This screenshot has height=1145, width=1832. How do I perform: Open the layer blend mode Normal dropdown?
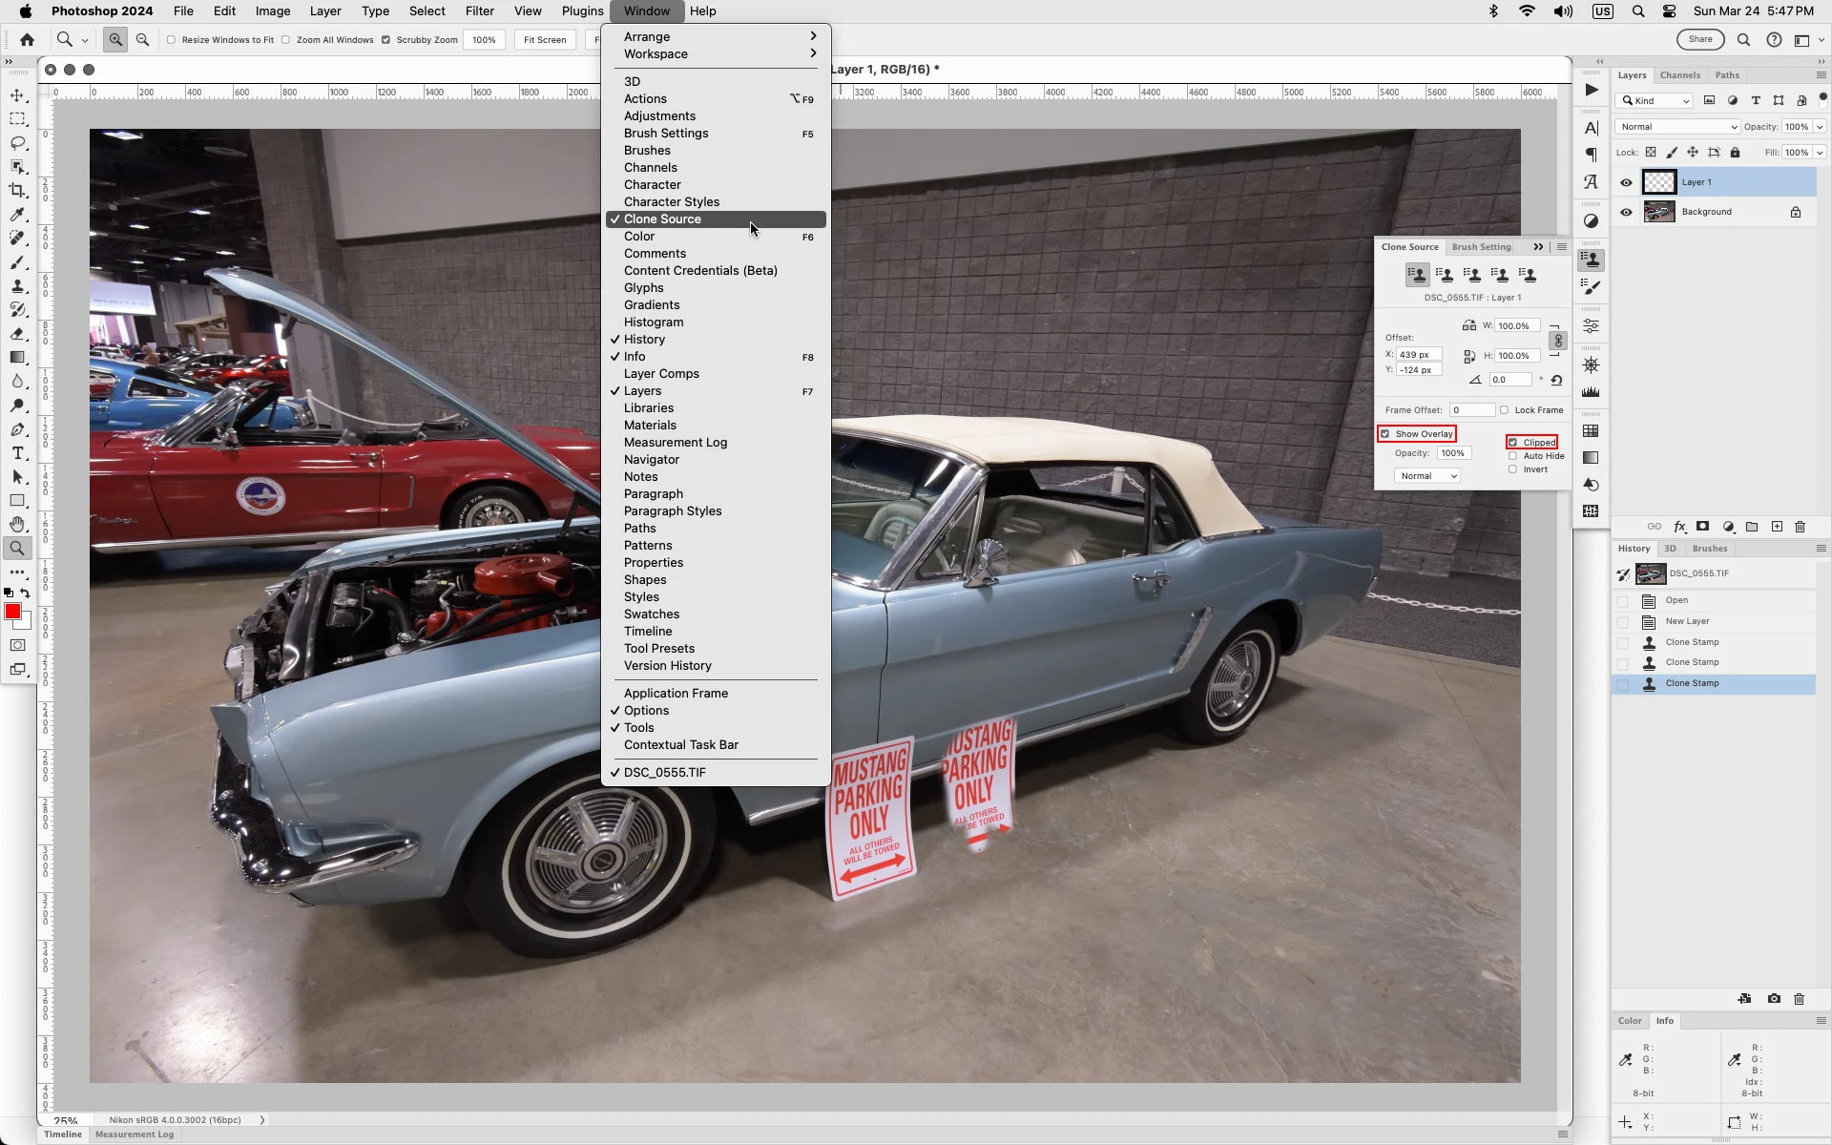click(x=1677, y=127)
